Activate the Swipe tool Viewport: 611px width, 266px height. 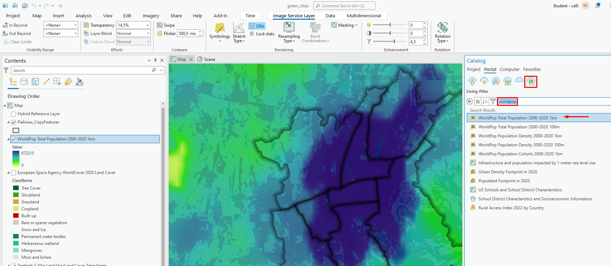166,25
